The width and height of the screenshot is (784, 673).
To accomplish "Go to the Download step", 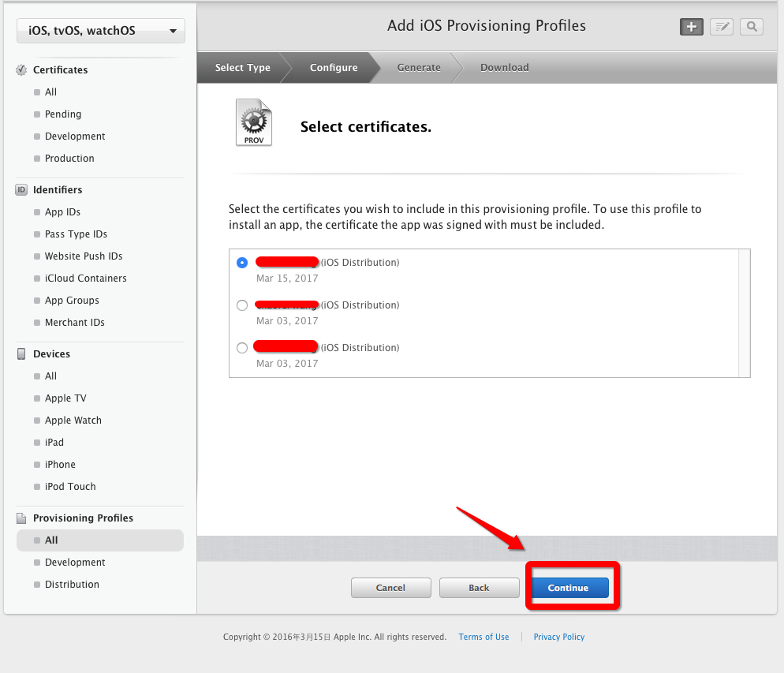I will tap(505, 68).
